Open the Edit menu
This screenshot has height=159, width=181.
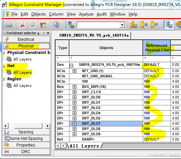[24, 14]
